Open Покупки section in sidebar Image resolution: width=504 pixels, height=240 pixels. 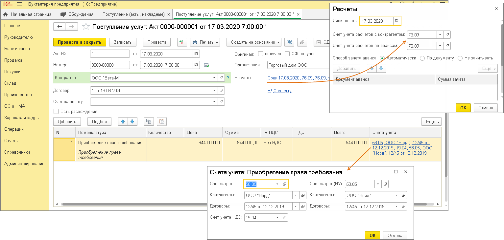pos(12,72)
